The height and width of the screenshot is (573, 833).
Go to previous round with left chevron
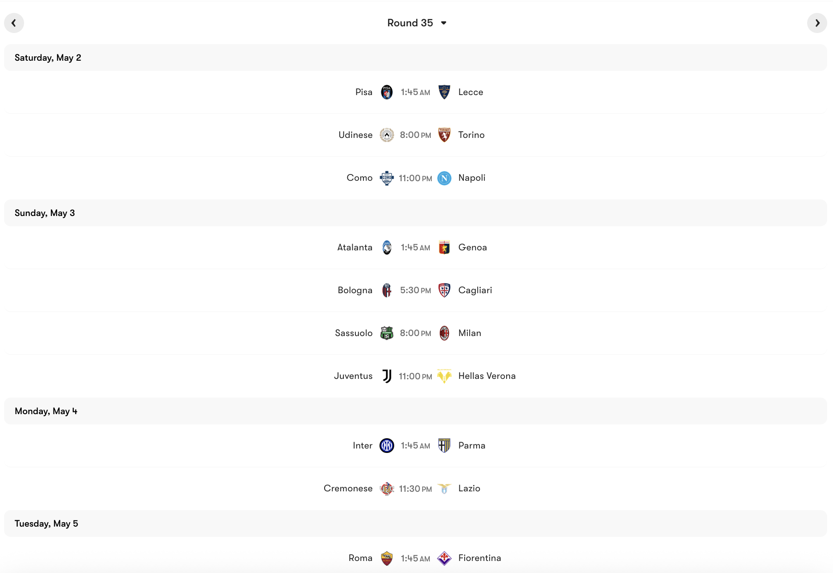[x=14, y=23]
